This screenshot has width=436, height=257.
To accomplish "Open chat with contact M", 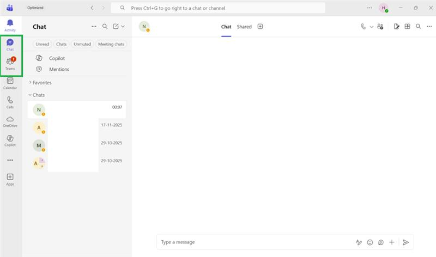I will pyautogui.click(x=77, y=145).
